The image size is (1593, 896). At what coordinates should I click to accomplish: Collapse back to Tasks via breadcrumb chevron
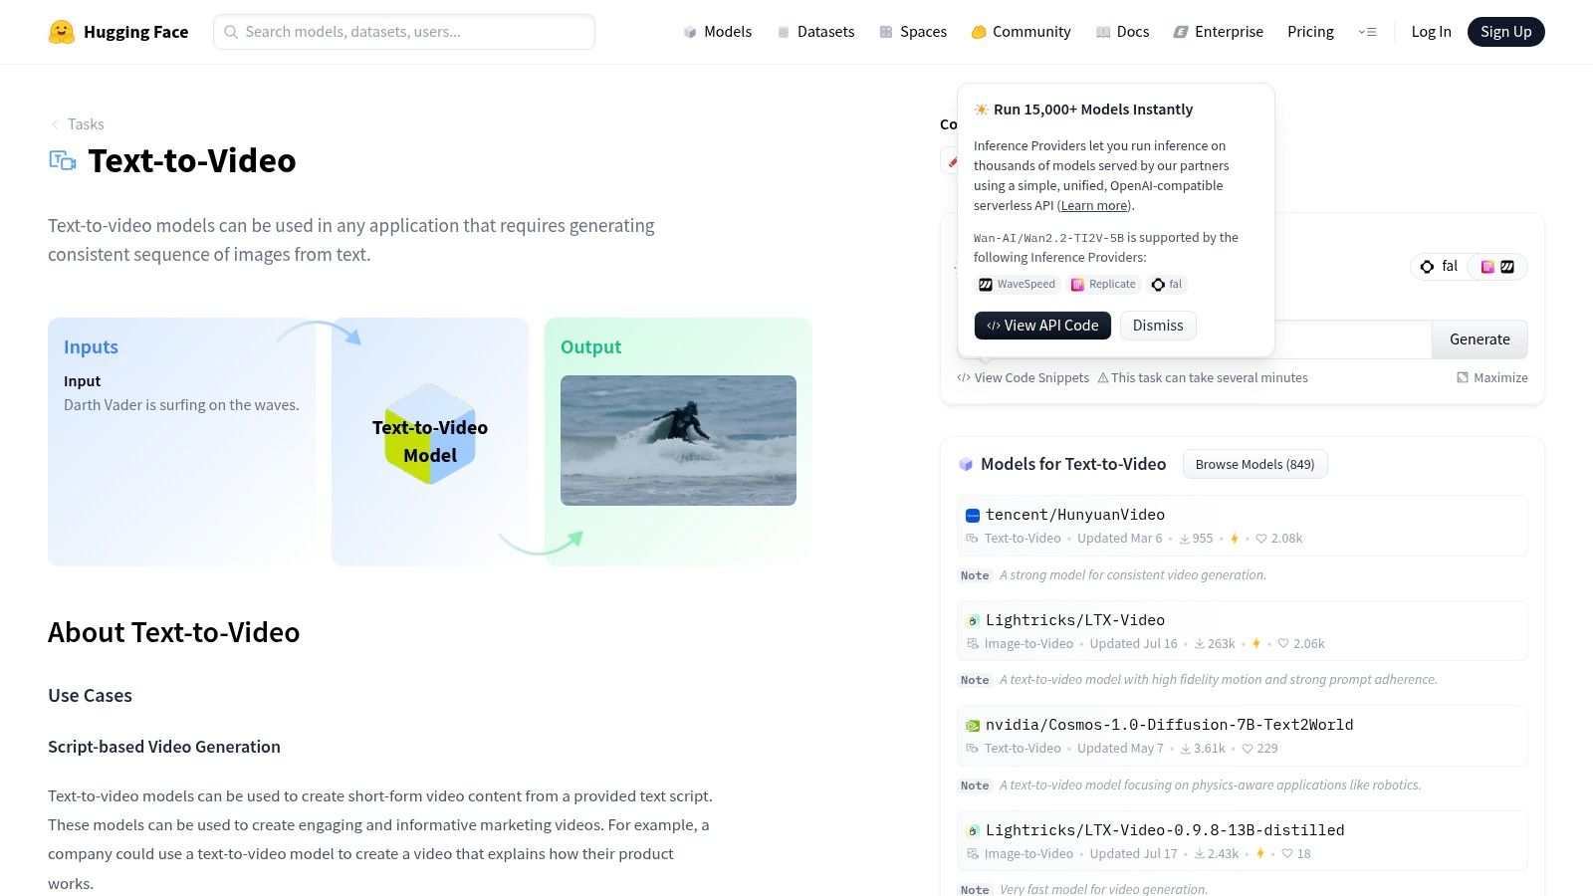point(54,123)
